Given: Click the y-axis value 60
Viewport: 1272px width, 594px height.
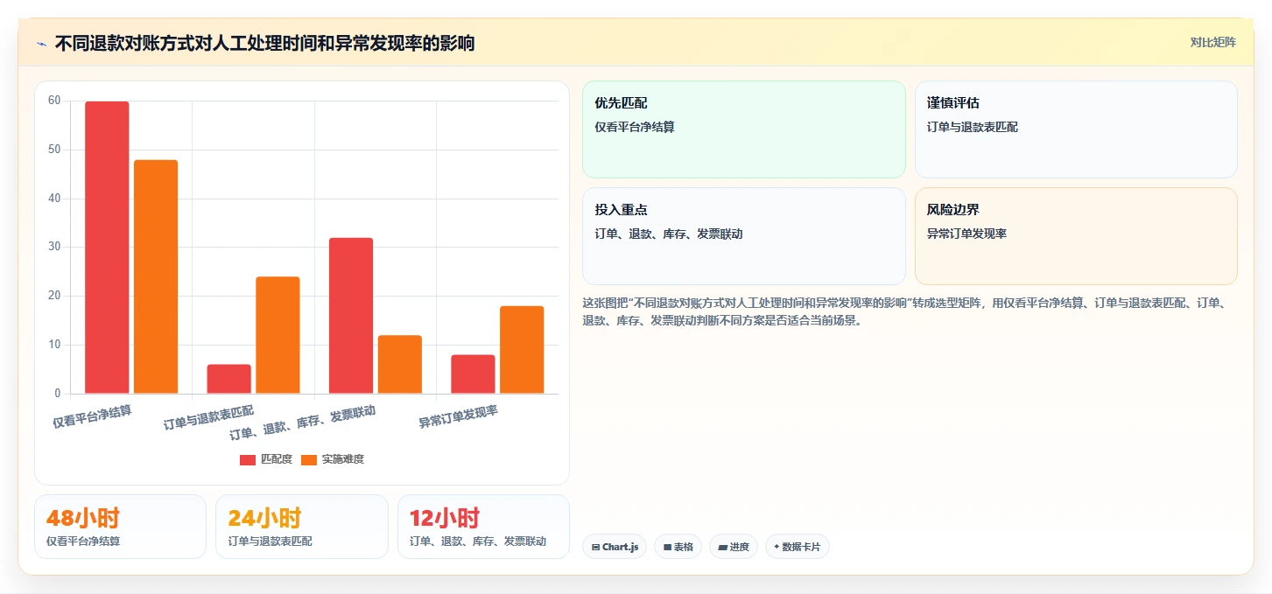Looking at the screenshot, I should coord(54,101).
